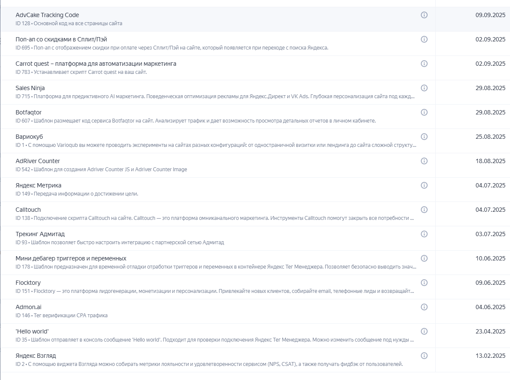
Task: Click info icon next to Botfaqtor
Action: pyautogui.click(x=424, y=112)
